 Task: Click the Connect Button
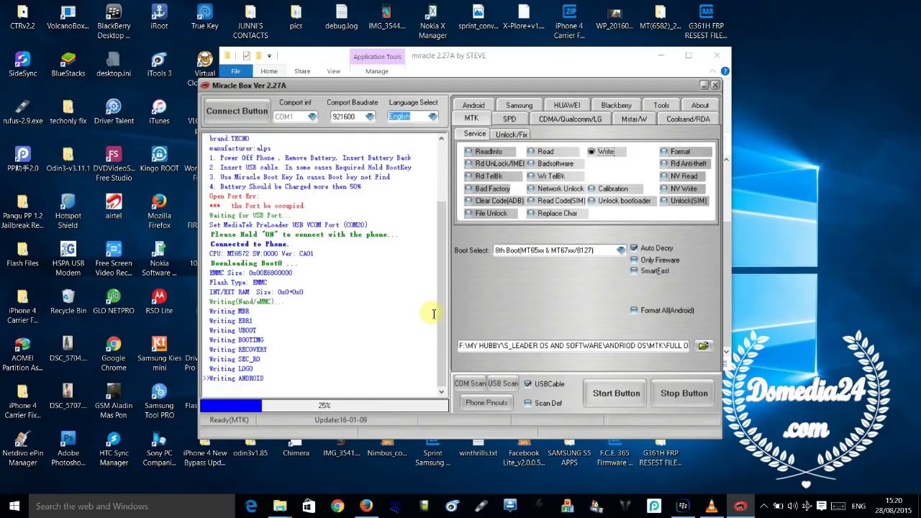[x=237, y=111]
